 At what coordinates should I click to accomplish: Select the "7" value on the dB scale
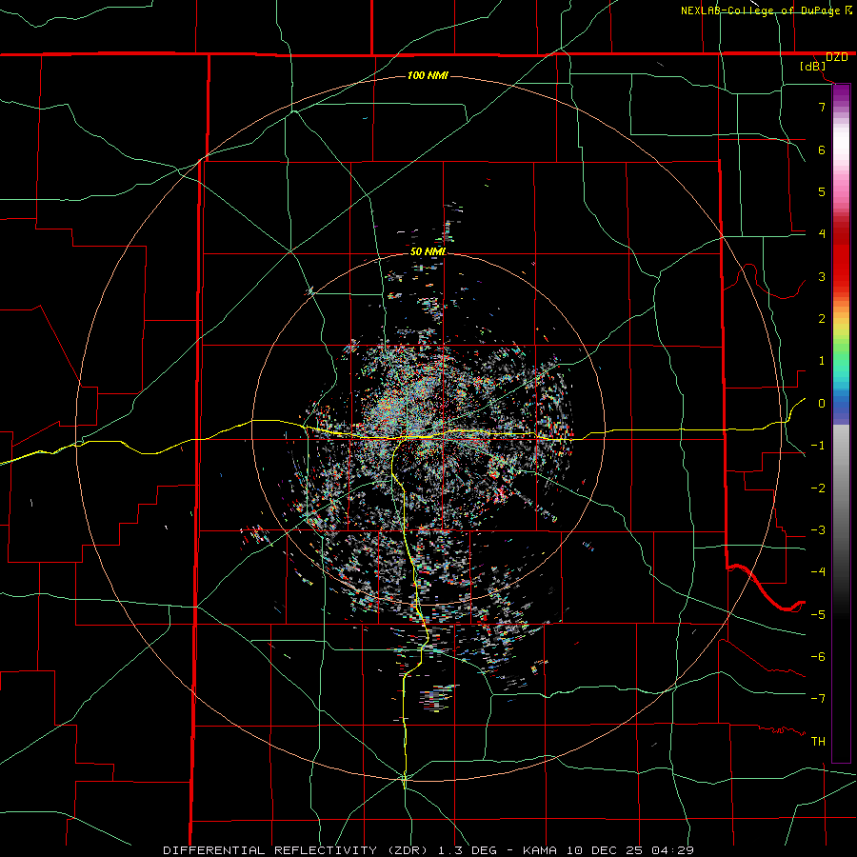(822, 107)
